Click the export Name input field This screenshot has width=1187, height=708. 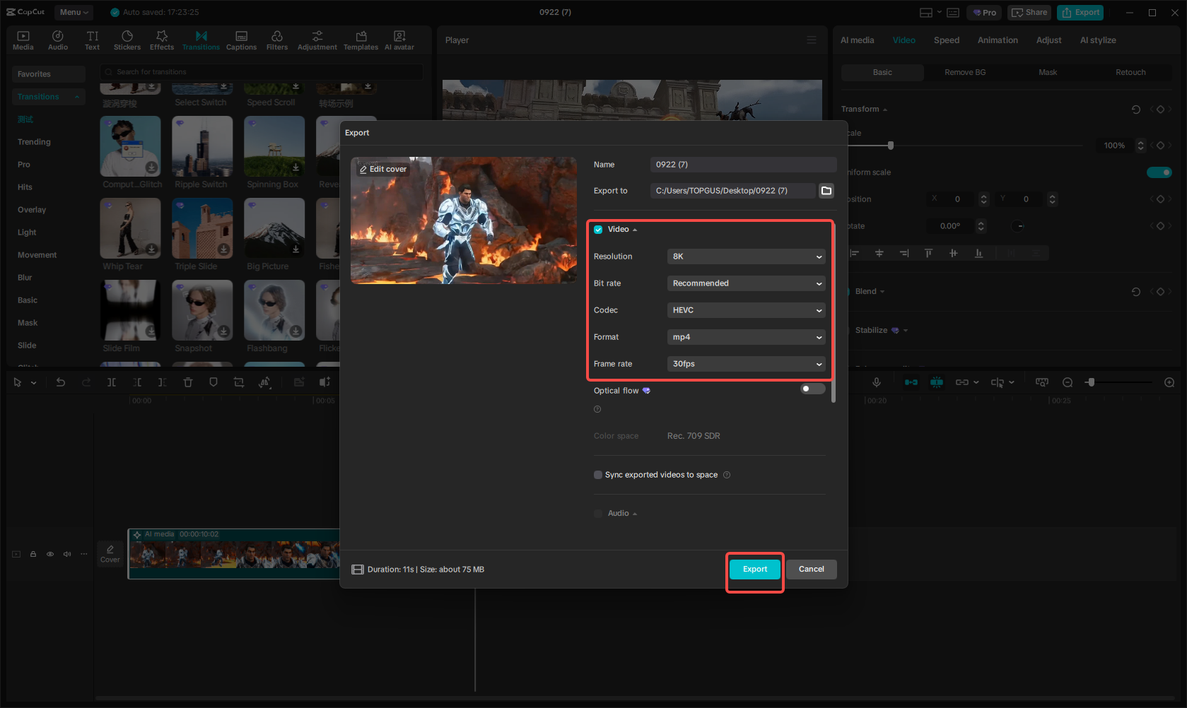tap(743, 165)
